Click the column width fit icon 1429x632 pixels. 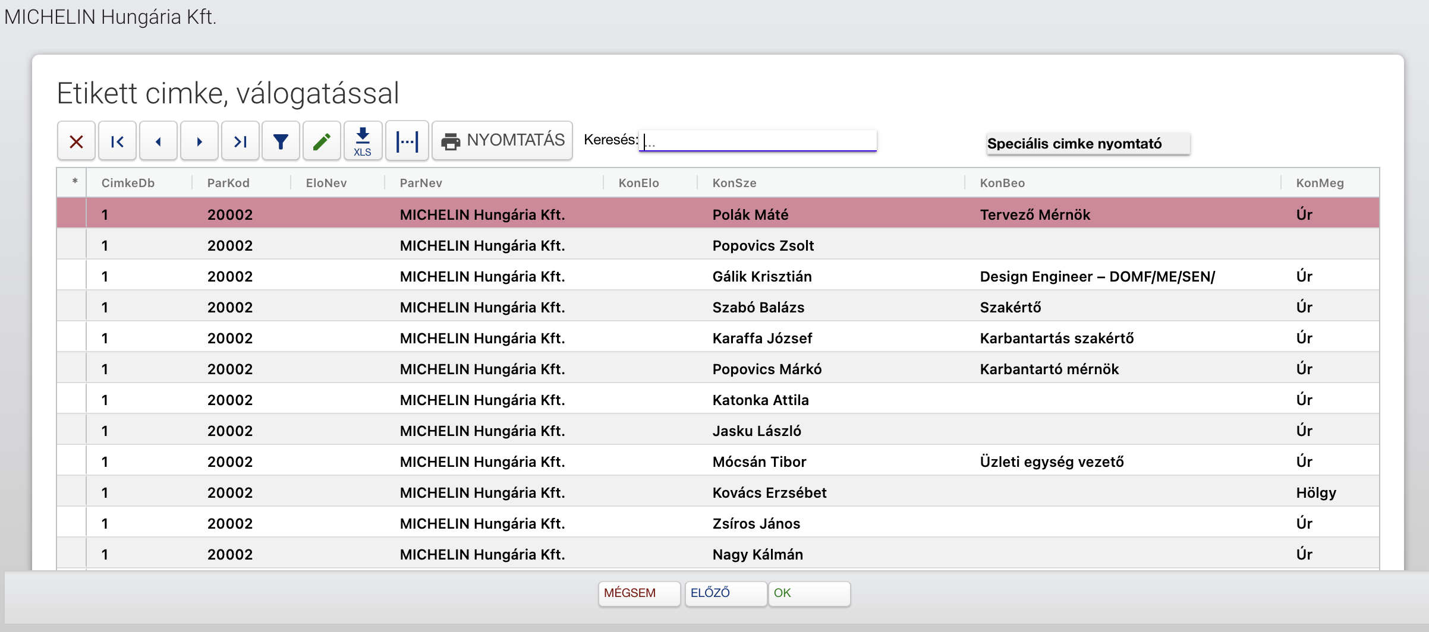pyautogui.click(x=407, y=141)
